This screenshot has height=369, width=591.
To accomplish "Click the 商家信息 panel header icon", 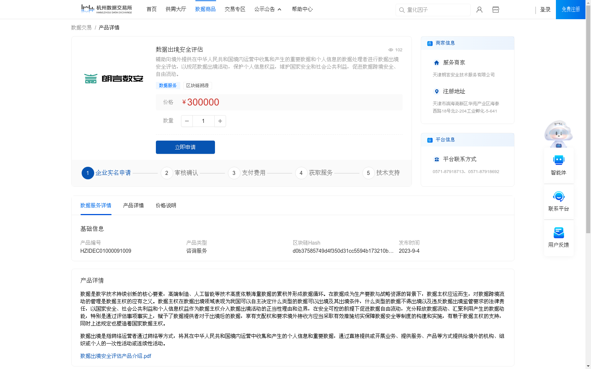I will click(x=430, y=43).
